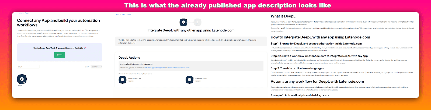Click DeepL breadcrumb on integration page
Image resolution: width=431 pixels, height=110 pixels.
tap(130, 15)
